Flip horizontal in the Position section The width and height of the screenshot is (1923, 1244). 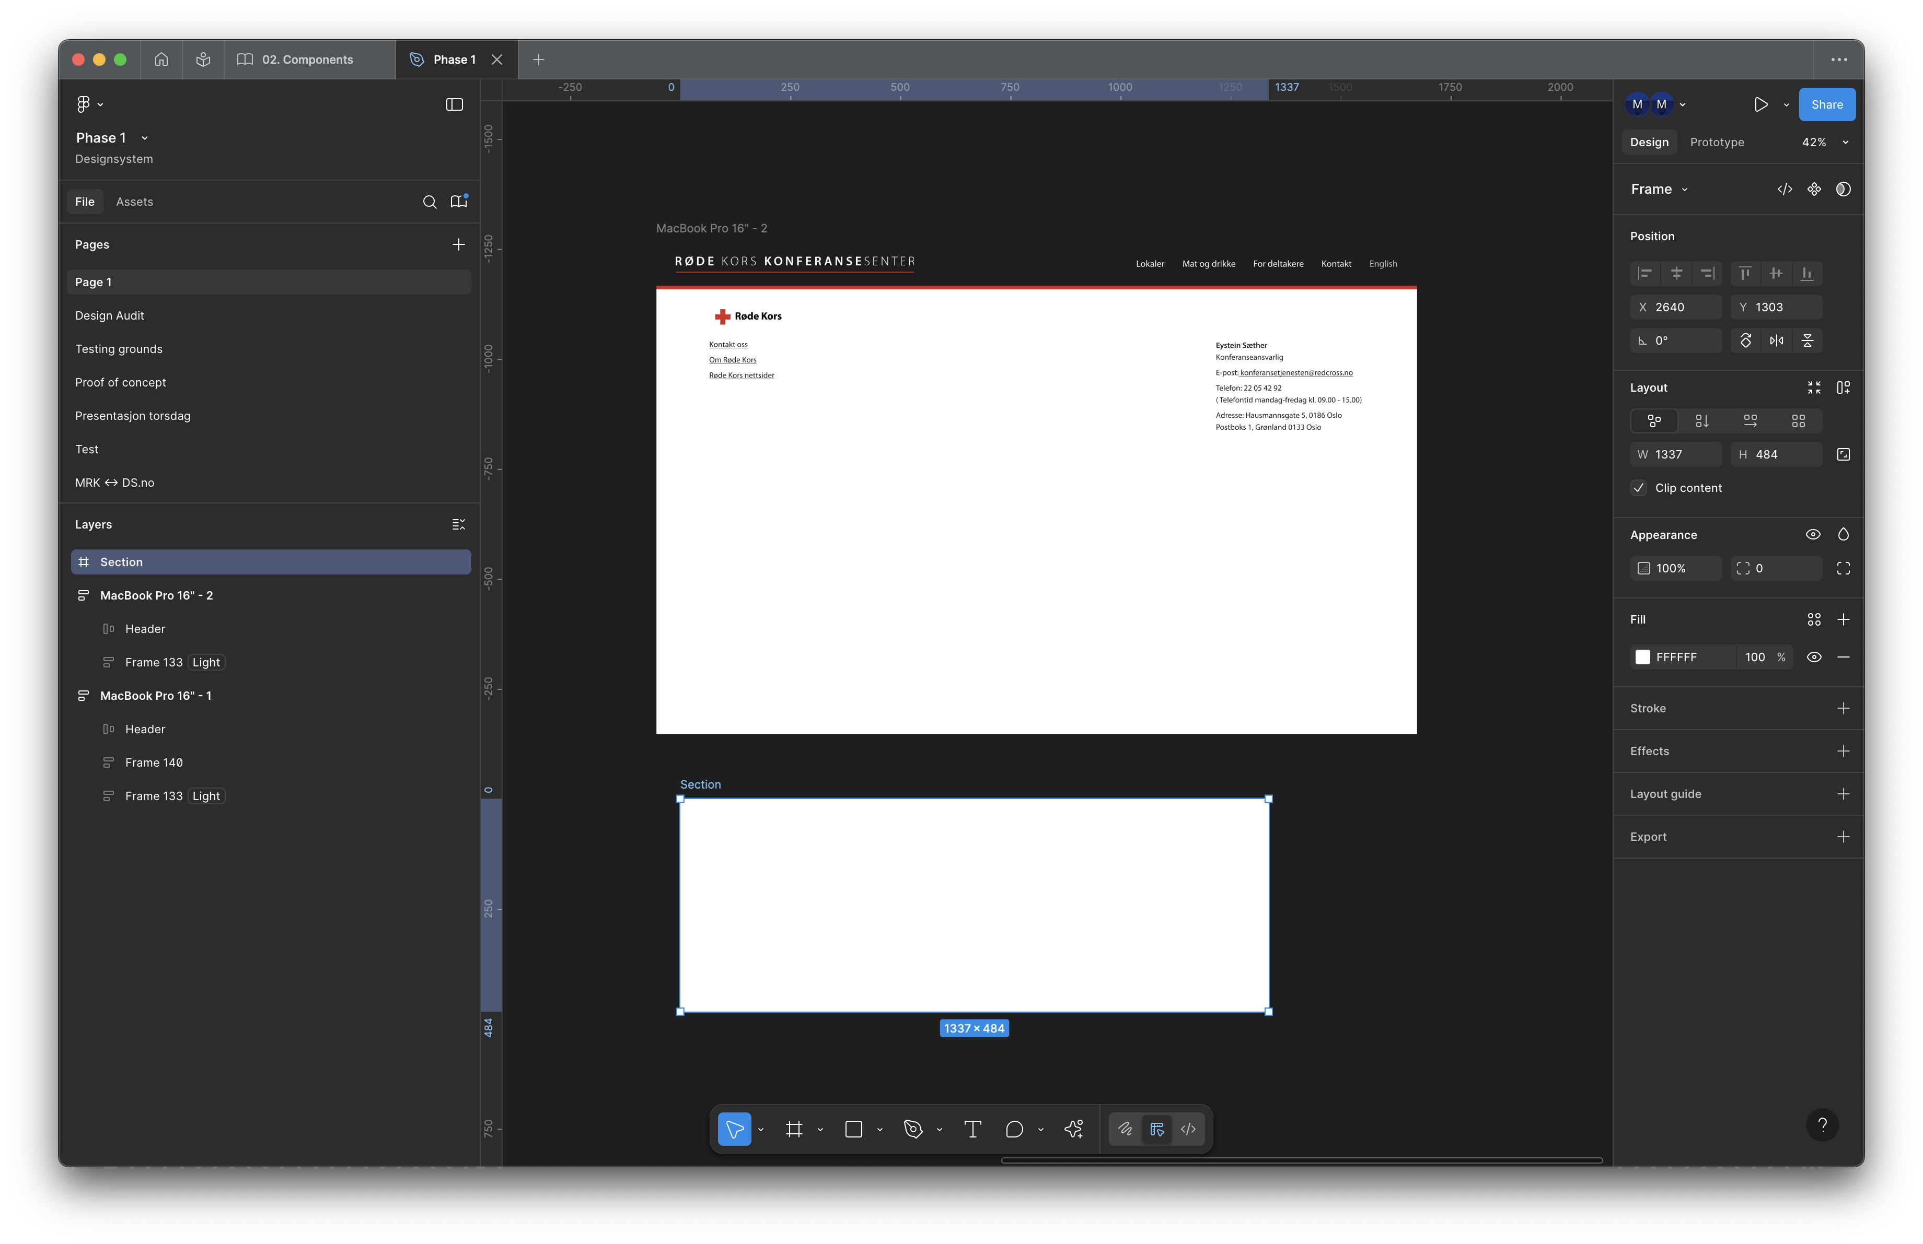tap(1776, 341)
